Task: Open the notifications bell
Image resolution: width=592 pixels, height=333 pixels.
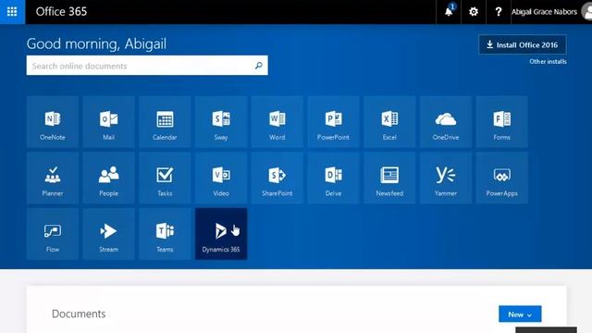Action: [x=449, y=12]
